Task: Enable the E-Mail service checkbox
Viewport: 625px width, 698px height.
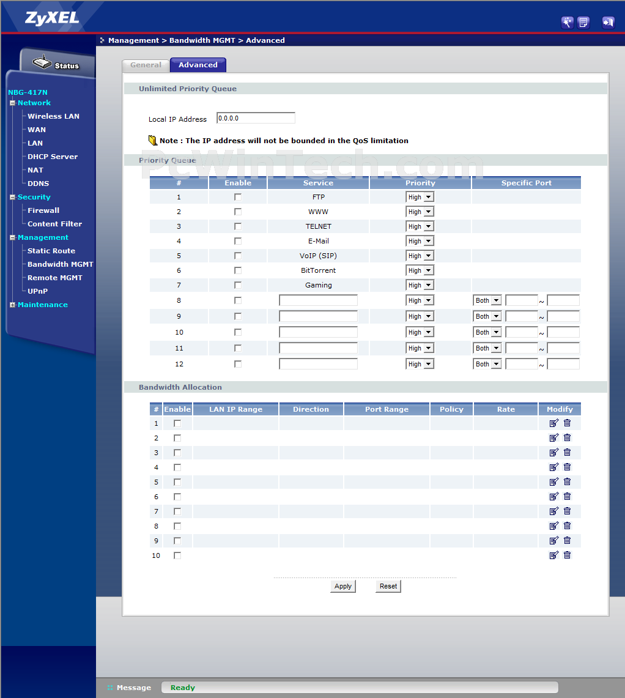Action: [238, 241]
